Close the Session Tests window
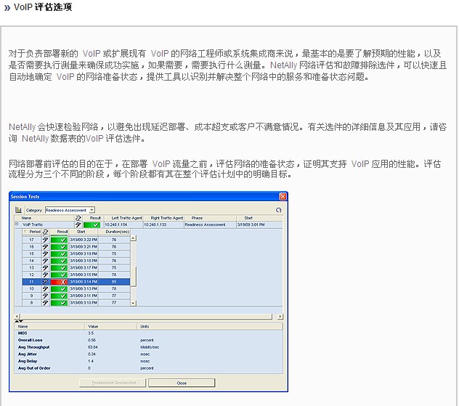Viewport: 459px width, 406px height. pos(182,383)
